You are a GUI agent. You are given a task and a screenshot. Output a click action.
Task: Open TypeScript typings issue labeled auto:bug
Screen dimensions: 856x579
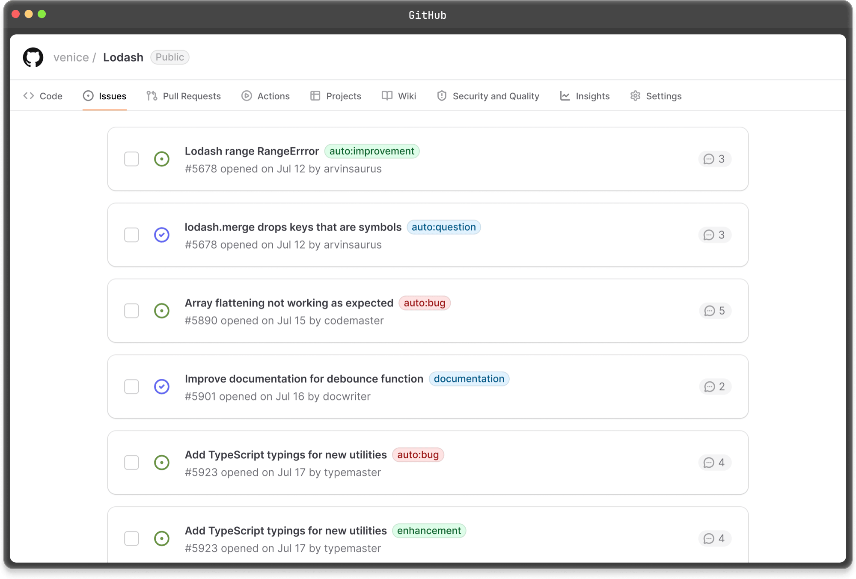click(286, 455)
